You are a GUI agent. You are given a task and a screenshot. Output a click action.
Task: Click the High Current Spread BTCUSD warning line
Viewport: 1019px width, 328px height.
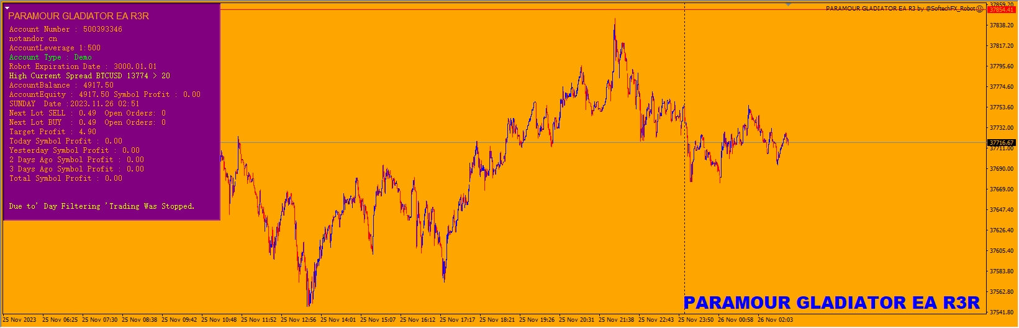coord(89,76)
